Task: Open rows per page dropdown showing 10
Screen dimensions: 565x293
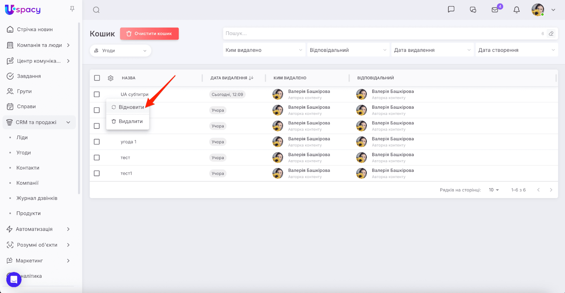Action: coord(494,190)
